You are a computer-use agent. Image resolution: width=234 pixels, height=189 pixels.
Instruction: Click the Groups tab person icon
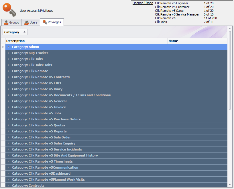(x=6, y=22)
